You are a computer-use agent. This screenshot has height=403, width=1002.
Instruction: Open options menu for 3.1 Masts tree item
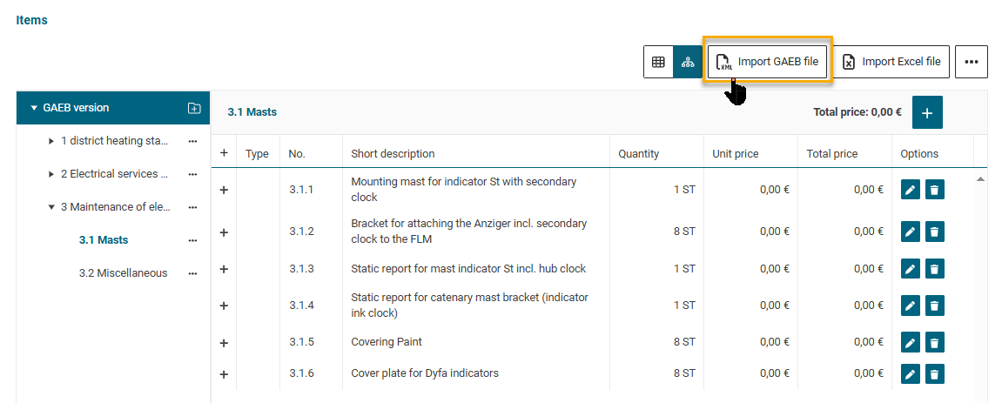(193, 240)
